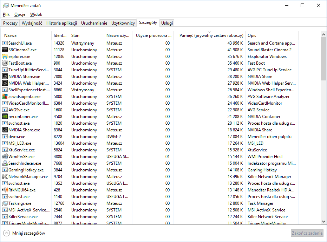Screen dimensions: 327x242
Task: Open the Widok menu
Action: (36, 14)
